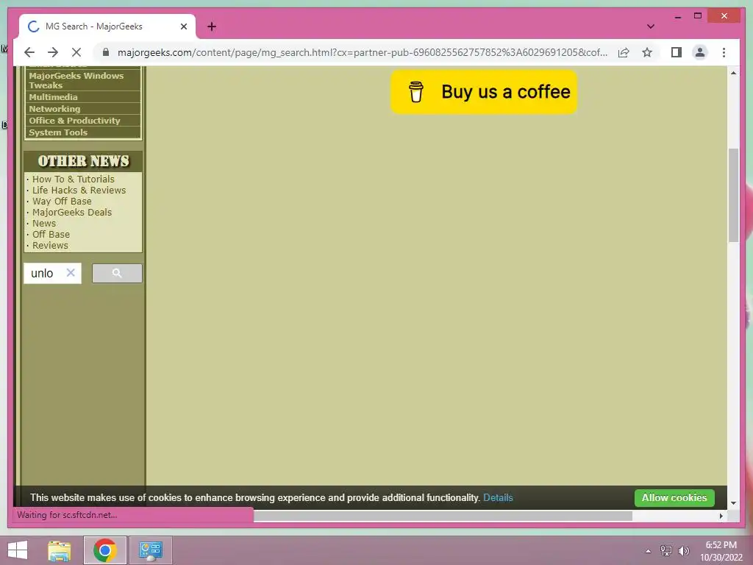Open Chrome's three-dot menu
The image size is (753, 565).
click(x=724, y=52)
